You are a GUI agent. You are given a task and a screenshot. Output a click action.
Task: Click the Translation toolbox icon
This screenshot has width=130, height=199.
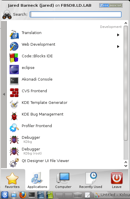[x=14, y=35]
